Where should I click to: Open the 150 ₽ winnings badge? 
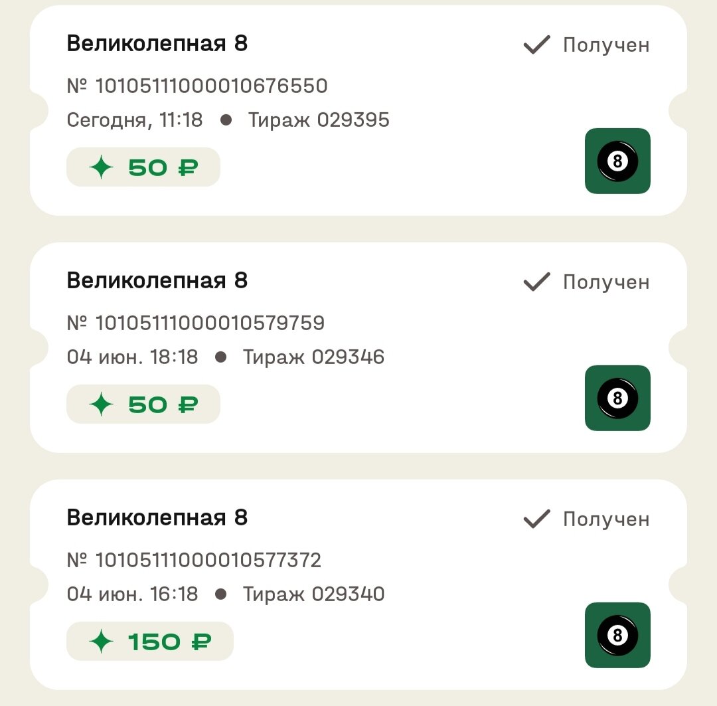[x=150, y=642]
